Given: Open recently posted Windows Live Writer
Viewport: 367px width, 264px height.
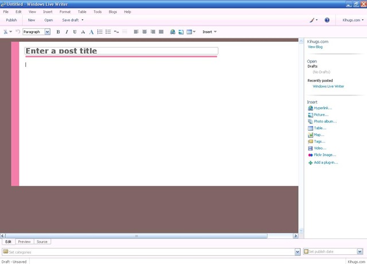Looking at the screenshot, I should (329, 86).
